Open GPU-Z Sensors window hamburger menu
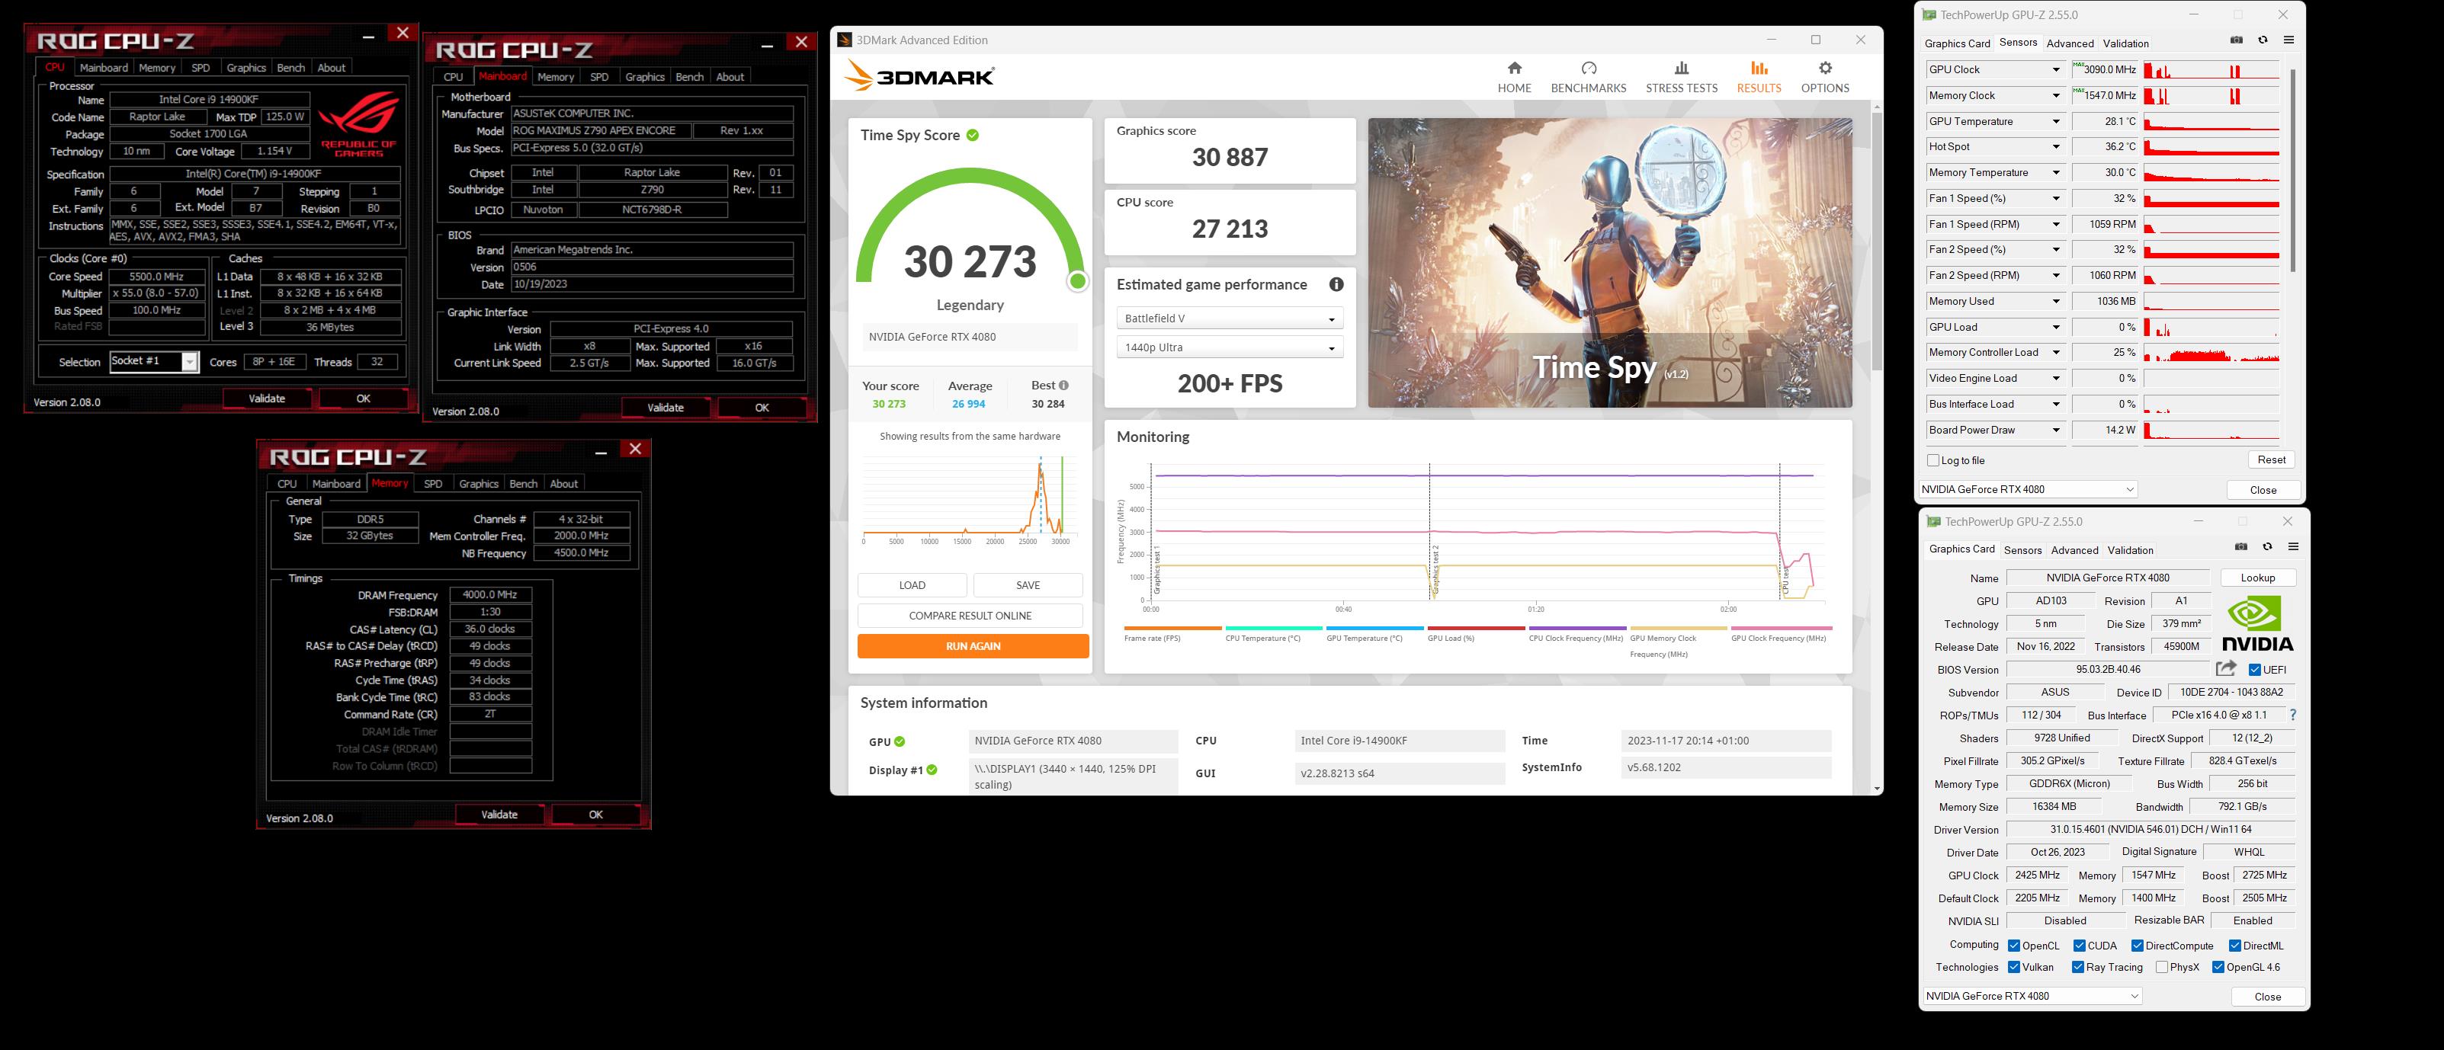 tap(2288, 40)
